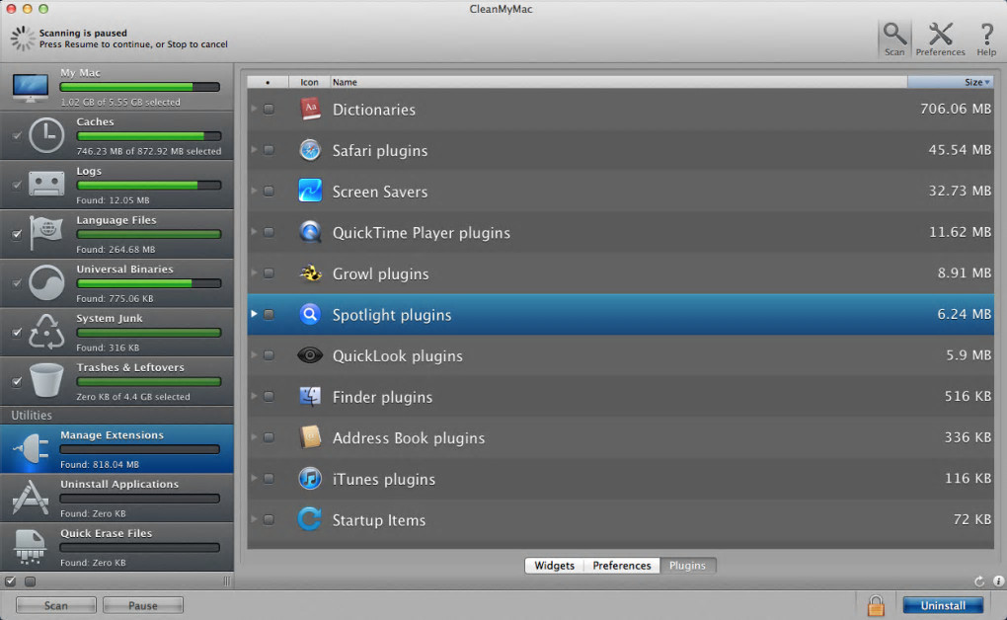Select the Manage Extensions plug icon
This screenshot has width=1007, height=620.
(x=31, y=449)
